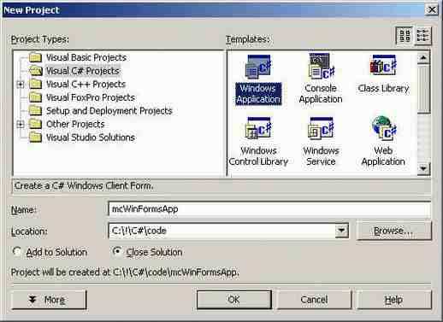Select Visual FoxPro Projects tree label
The width and height of the screenshot is (443, 322).
pos(91,97)
